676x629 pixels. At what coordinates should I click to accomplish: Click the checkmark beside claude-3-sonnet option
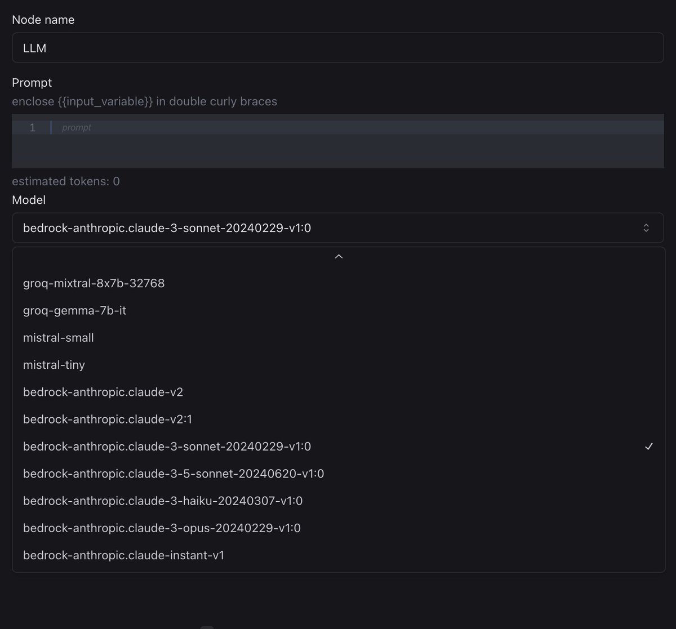[x=649, y=447]
